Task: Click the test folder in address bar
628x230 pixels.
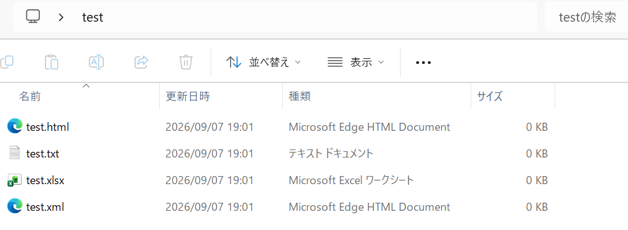Action: (93, 17)
